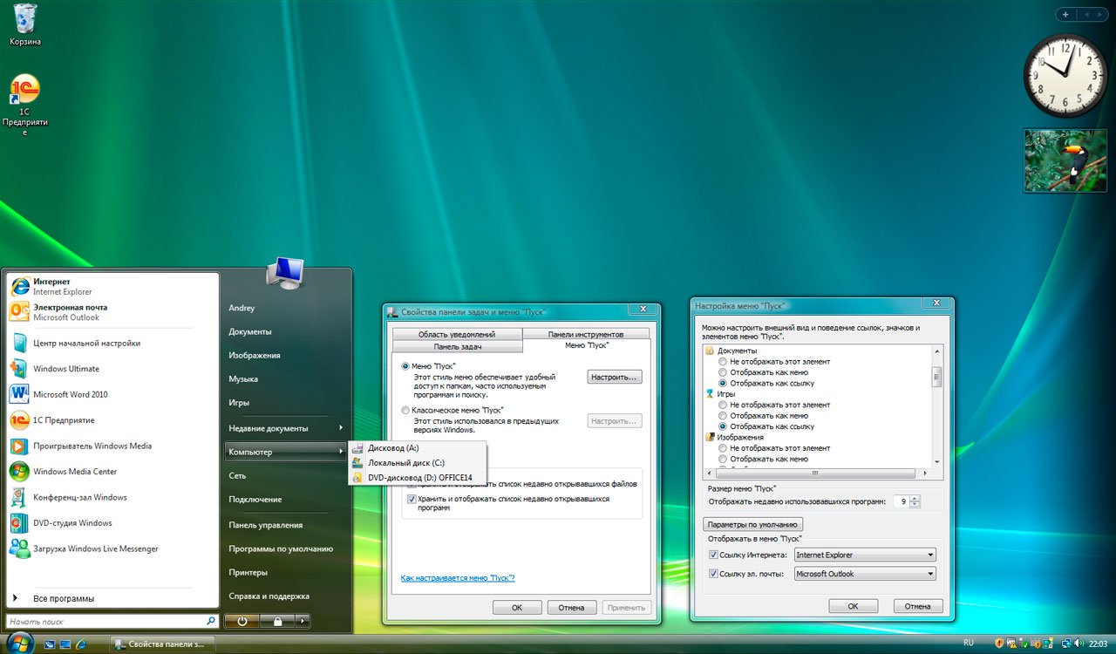The width and height of the screenshot is (1116, 654).
Task: Click the Начать поиск search field
Action: [105, 622]
